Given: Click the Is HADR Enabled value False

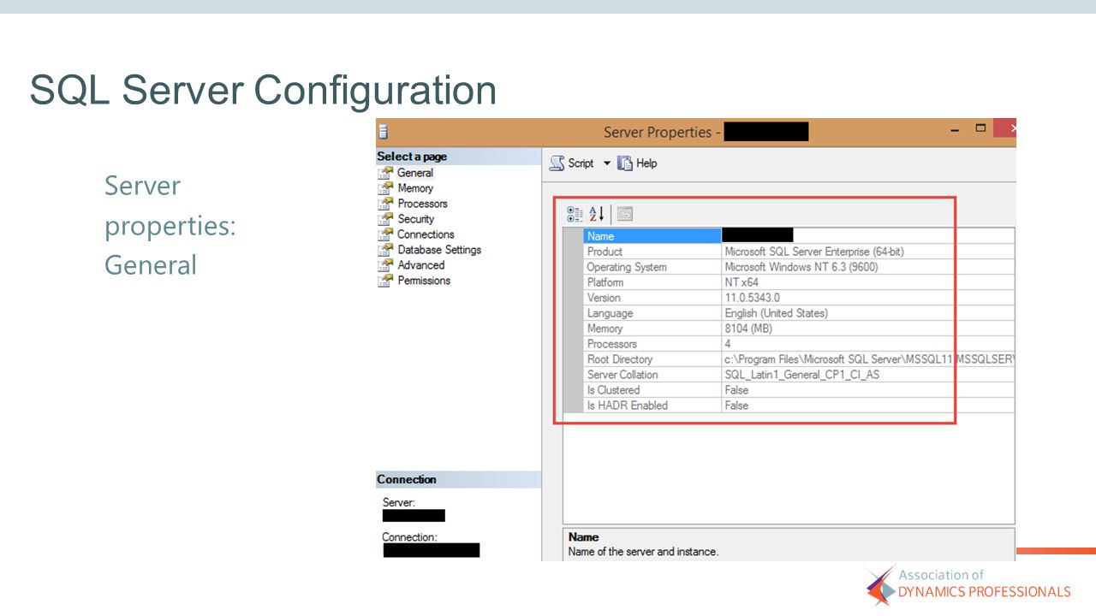Looking at the screenshot, I should pos(736,406).
